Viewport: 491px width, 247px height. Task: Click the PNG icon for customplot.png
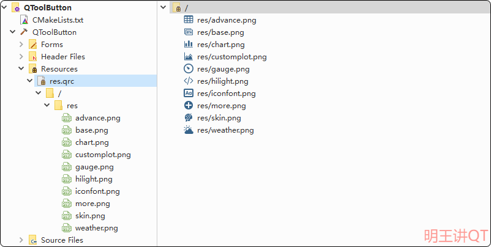tap(67, 155)
